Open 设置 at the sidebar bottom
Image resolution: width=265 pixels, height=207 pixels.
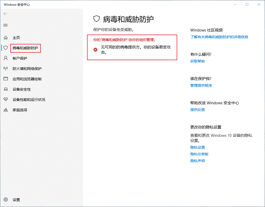(41, 200)
